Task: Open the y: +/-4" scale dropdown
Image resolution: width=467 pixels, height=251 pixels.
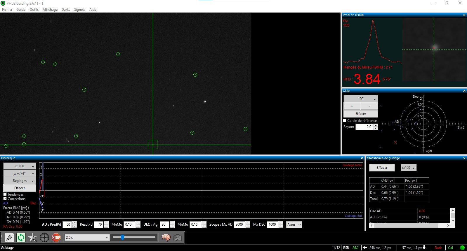Action: pyautogui.click(x=20, y=173)
